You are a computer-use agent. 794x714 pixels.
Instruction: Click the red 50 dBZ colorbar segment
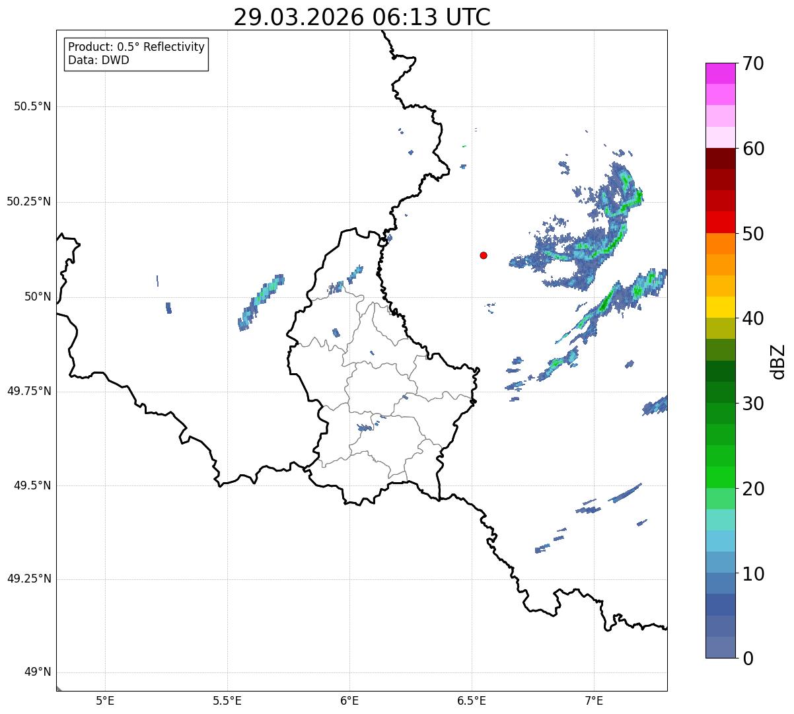716,222
